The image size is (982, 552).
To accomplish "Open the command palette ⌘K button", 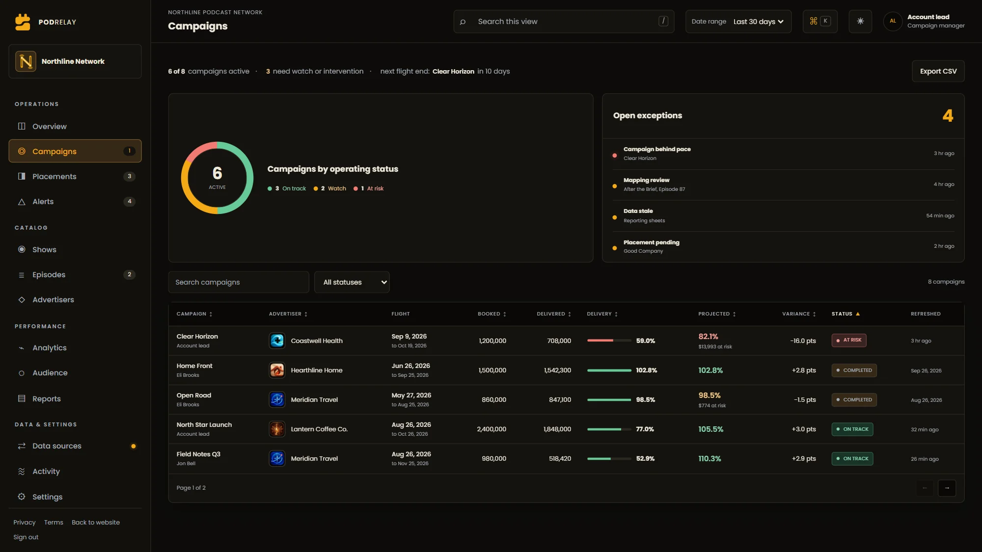I will coord(820,21).
